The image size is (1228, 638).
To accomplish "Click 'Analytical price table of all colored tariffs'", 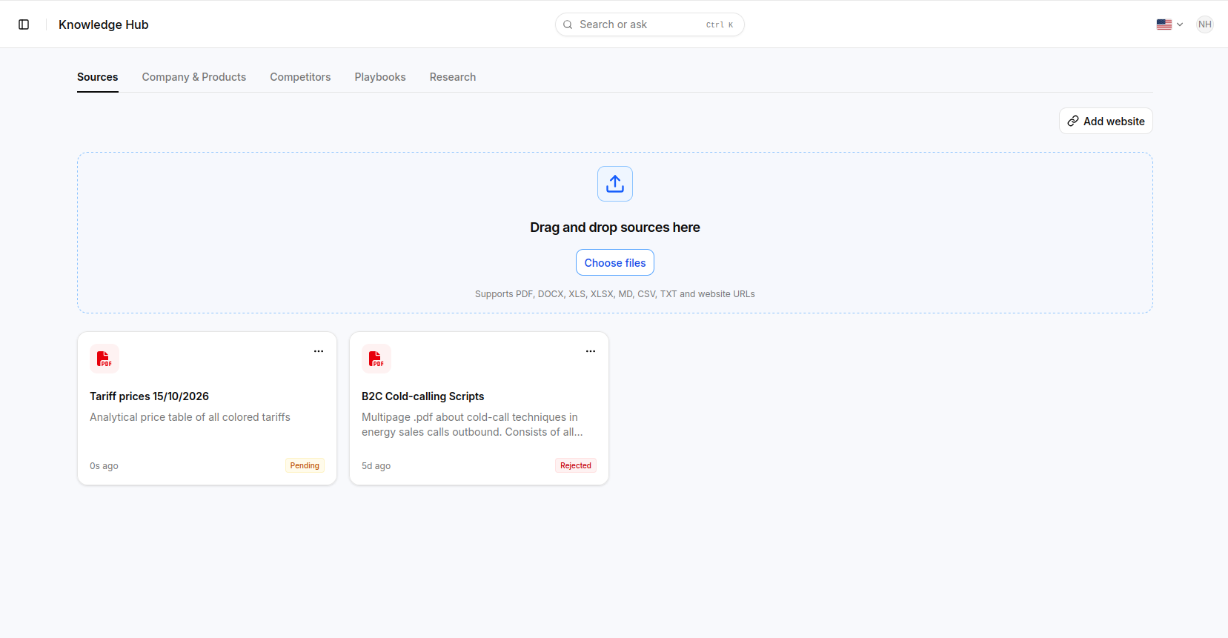I will pos(190,417).
